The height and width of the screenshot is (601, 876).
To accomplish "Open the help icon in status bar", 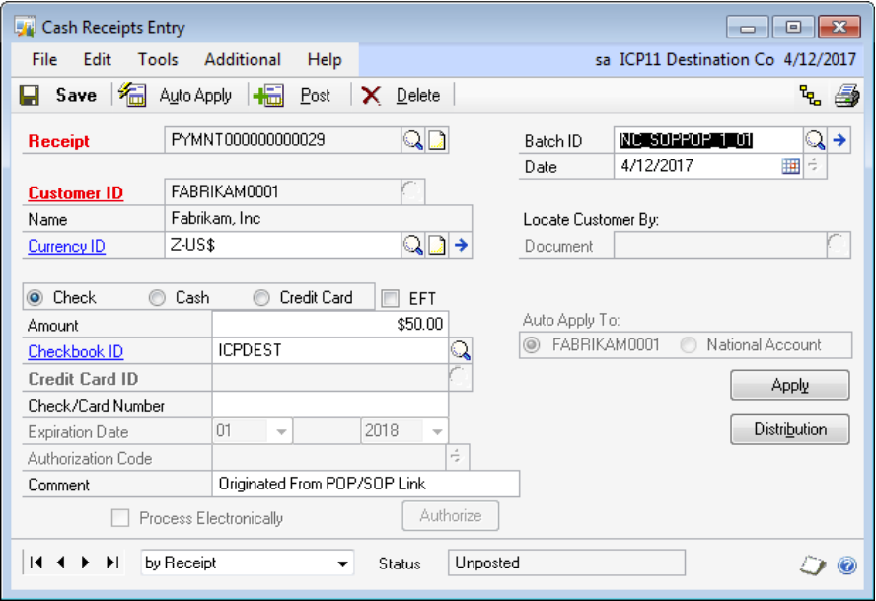I will 845,564.
